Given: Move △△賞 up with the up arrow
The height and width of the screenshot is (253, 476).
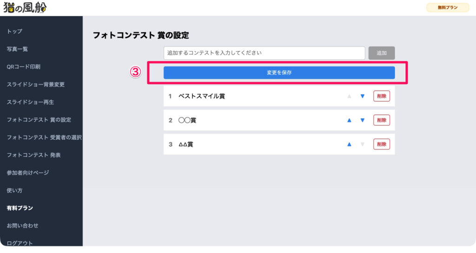Looking at the screenshot, I should [349, 144].
